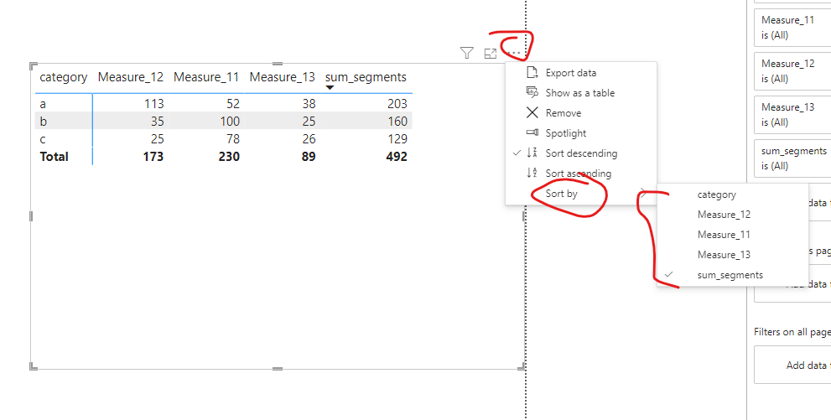Image resolution: width=831 pixels, height=420 pixels.
Task: Open the Measure_13 filter card
Action: (x=792, y=114)
